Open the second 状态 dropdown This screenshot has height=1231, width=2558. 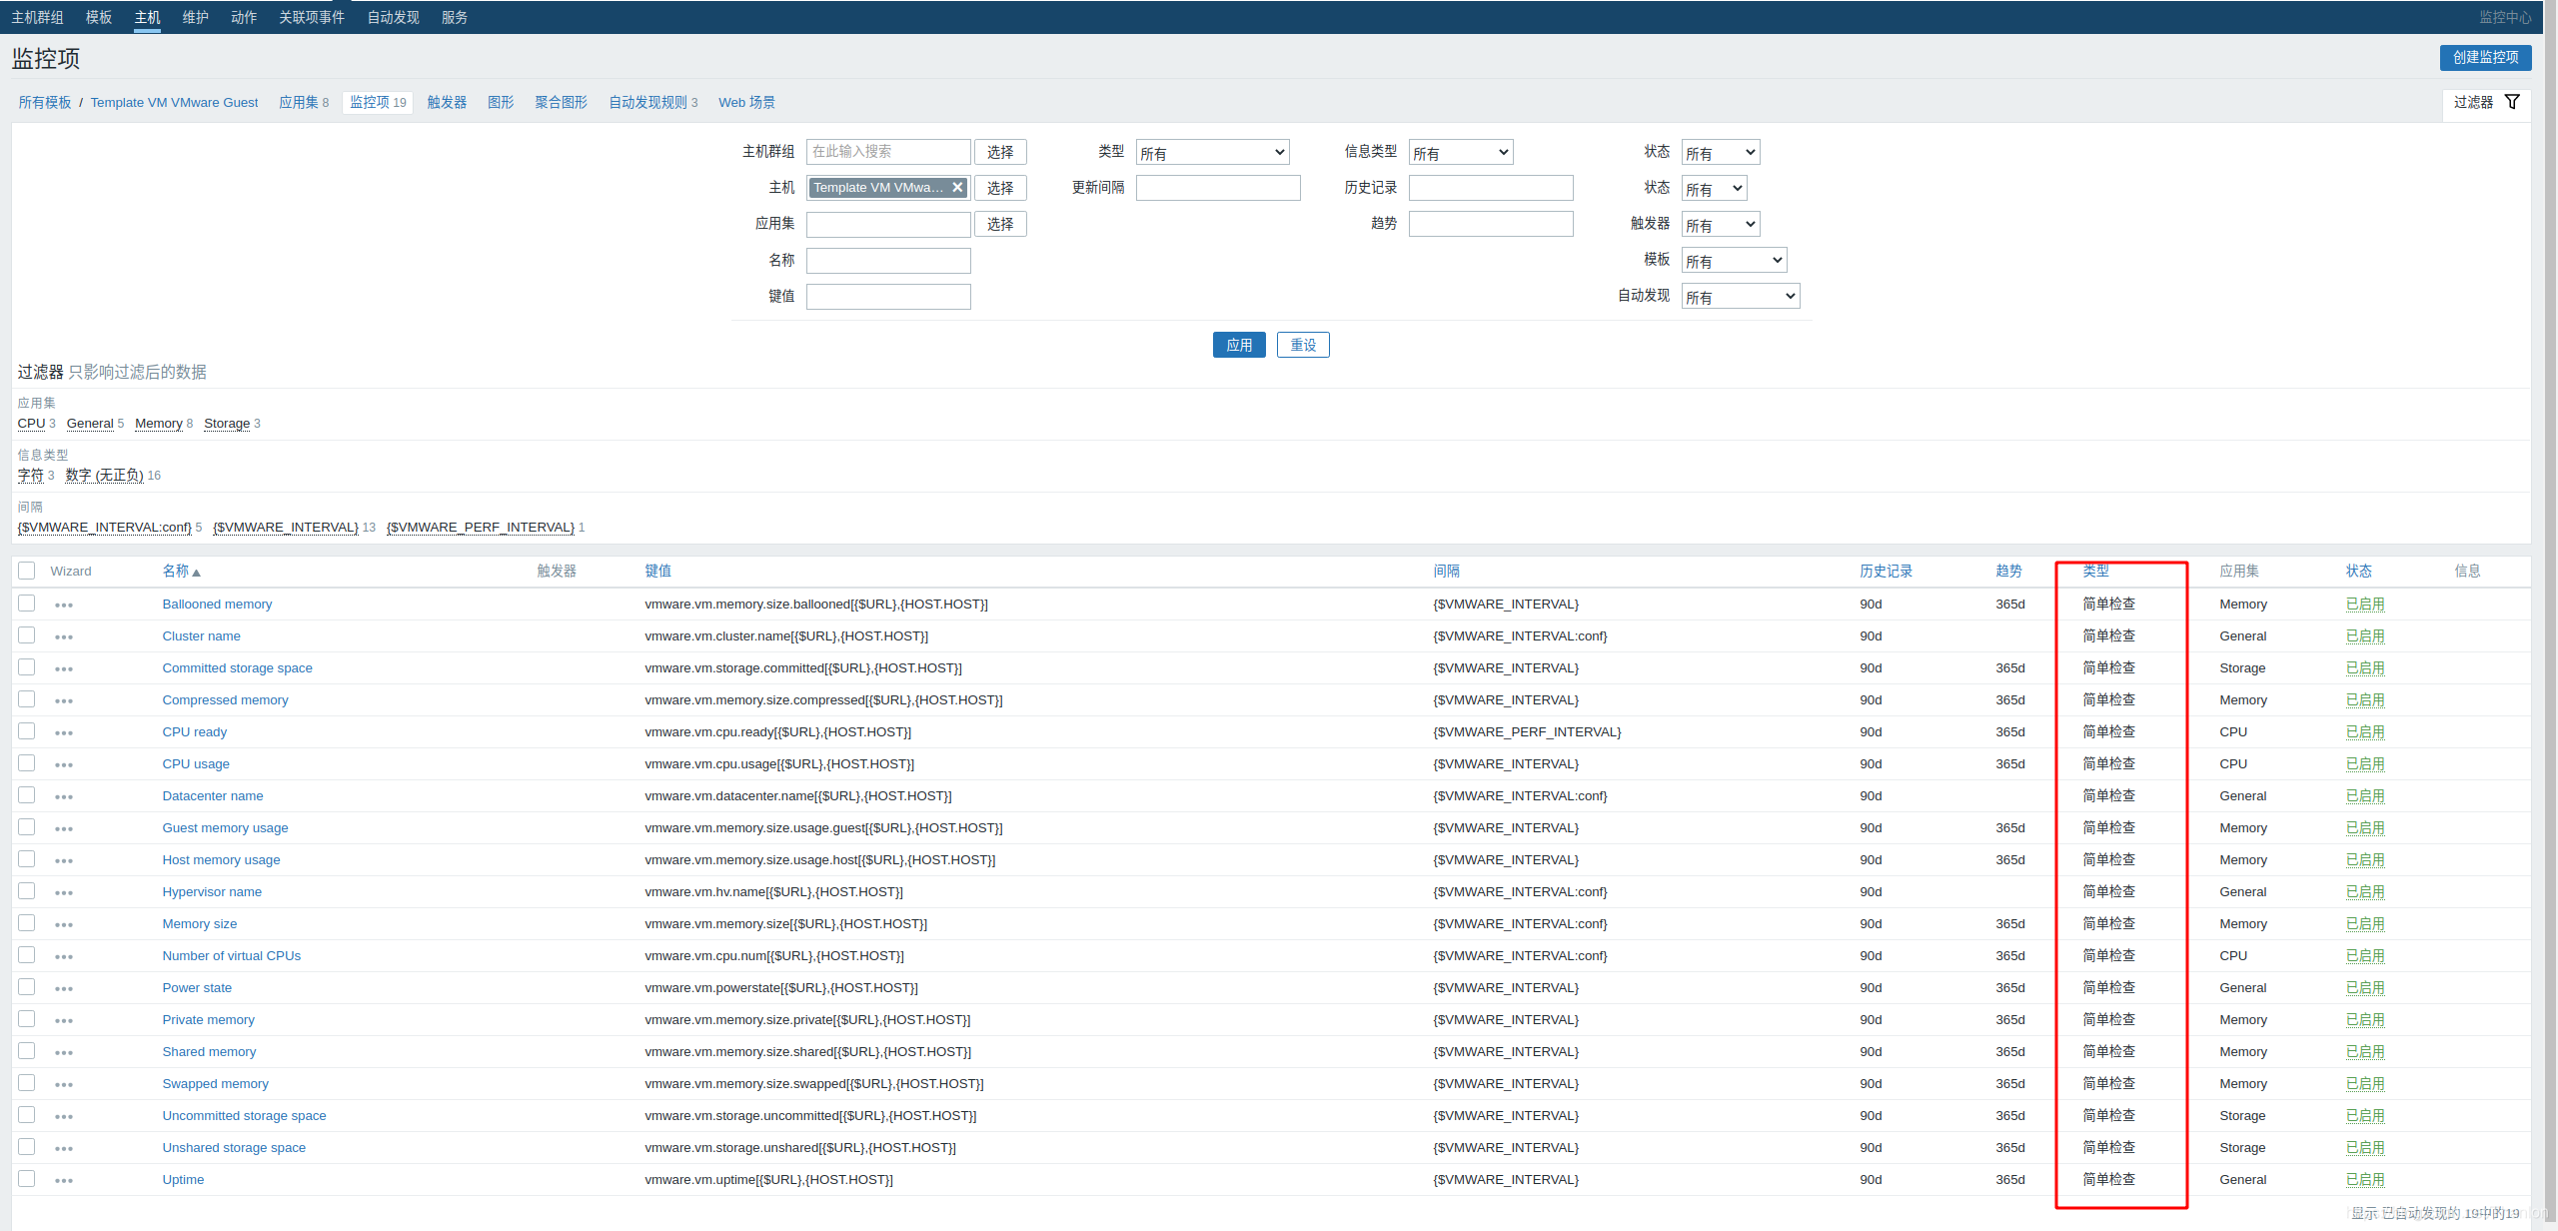coord(1715,188)
